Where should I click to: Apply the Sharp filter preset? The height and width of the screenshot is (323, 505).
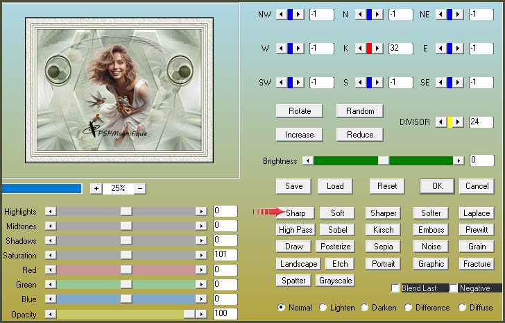(x=295, y=213)
